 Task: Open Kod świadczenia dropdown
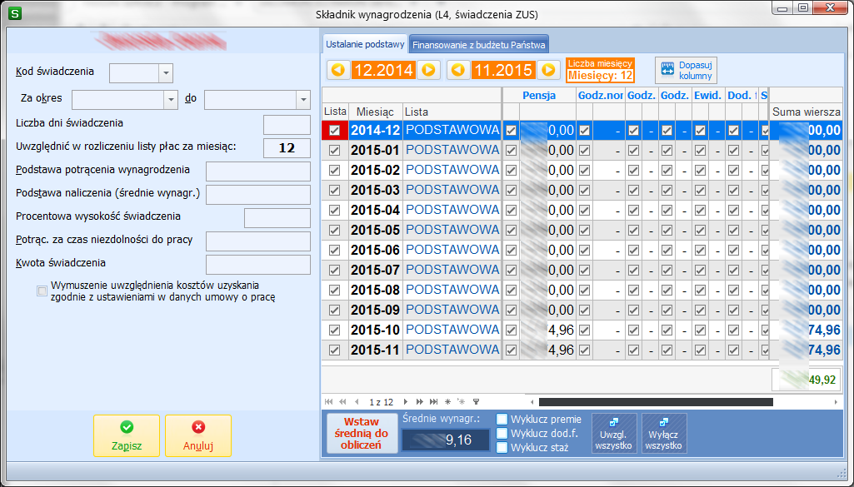pos(166,73)
